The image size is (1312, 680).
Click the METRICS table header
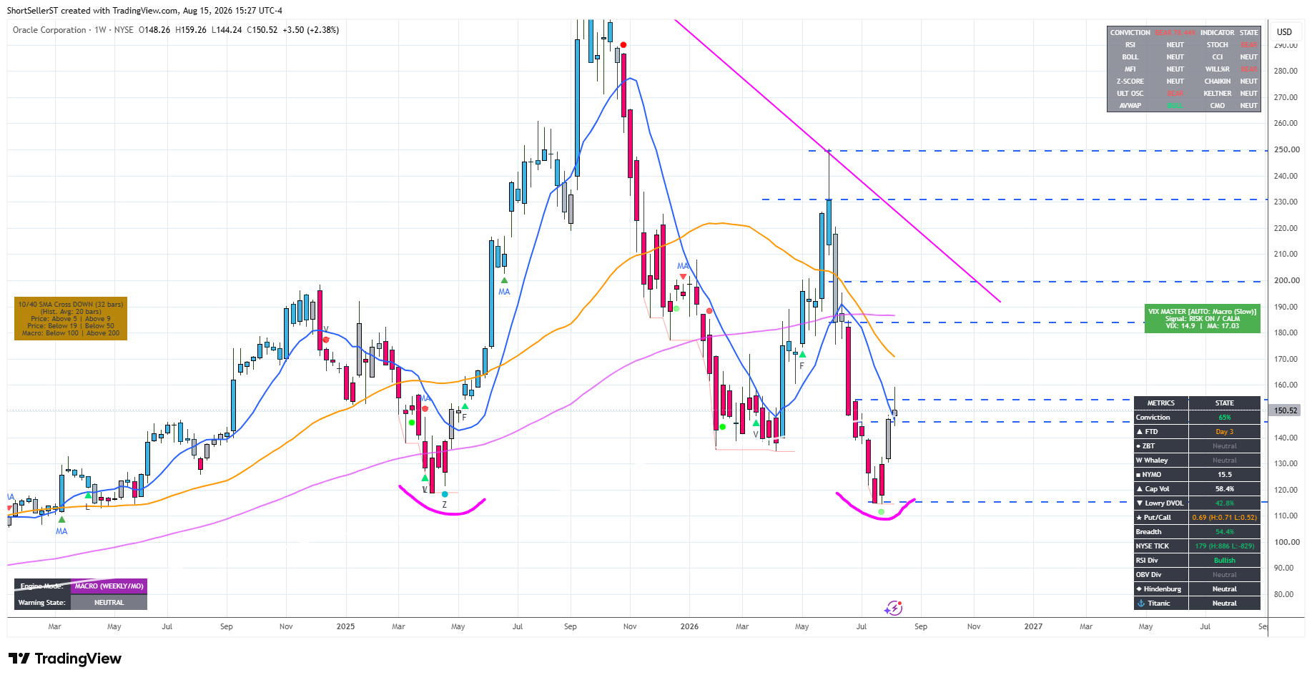tap(1161, 403)
